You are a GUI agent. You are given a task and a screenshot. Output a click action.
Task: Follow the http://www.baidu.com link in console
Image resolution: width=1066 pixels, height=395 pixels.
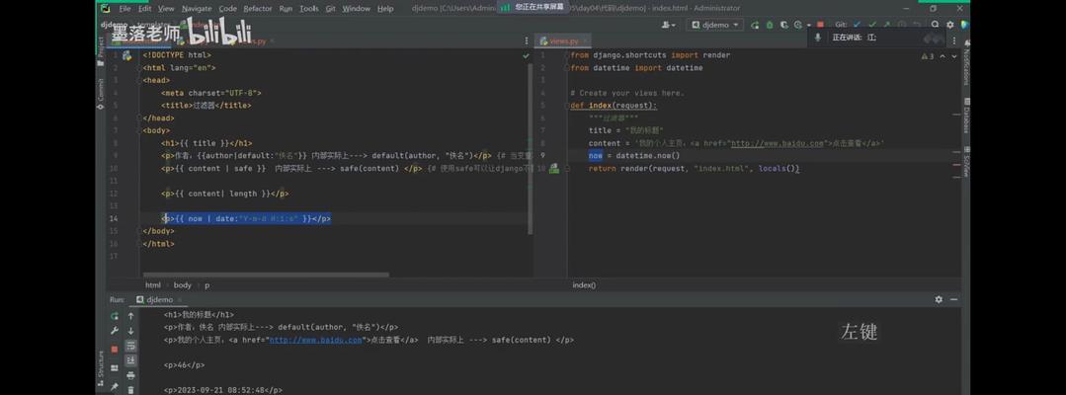[x=315, y=340]
